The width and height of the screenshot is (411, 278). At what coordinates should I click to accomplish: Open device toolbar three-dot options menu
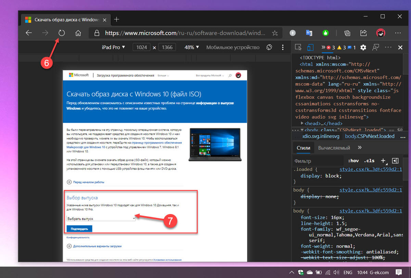point(283,47)
